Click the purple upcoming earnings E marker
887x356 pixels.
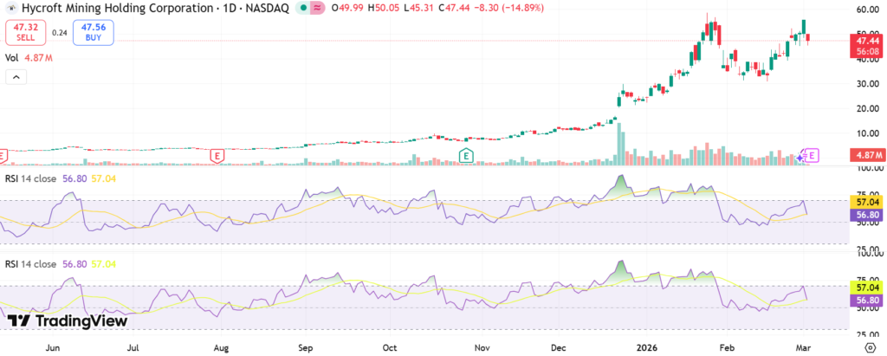812,155
